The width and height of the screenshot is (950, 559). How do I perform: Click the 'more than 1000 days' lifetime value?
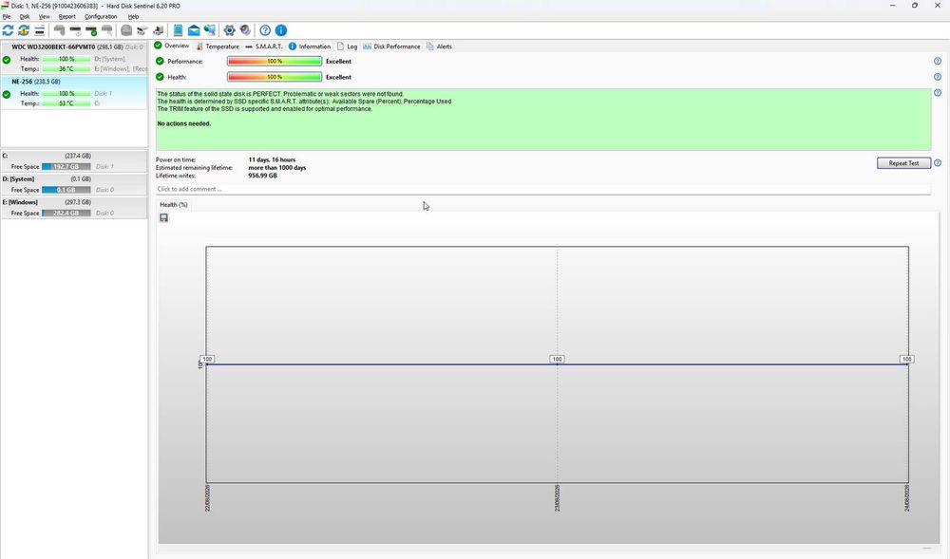pyautogui.click(x=276, y=168)
